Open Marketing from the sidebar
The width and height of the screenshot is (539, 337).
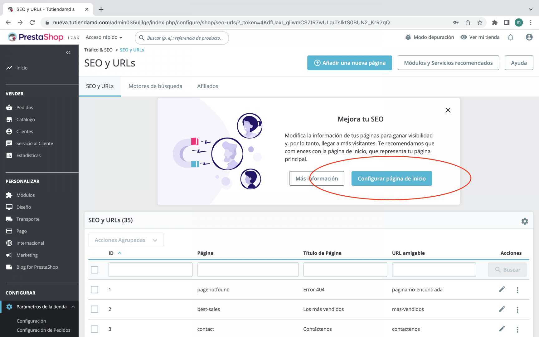[x=27, y=255]
